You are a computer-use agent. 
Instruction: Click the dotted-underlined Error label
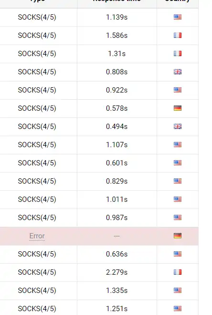pos(37,236)
